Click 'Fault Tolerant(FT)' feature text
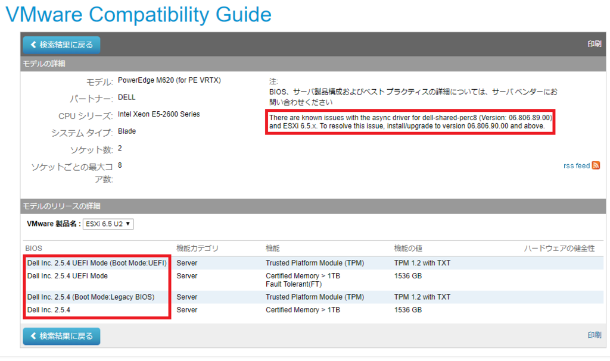Viewport: 610px width, 361px height. [x=294, y=284]
